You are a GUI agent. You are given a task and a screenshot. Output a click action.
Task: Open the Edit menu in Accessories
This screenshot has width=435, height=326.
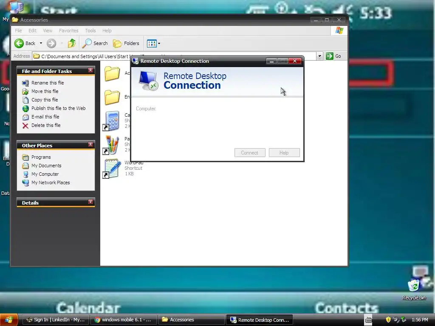point(32,31)
